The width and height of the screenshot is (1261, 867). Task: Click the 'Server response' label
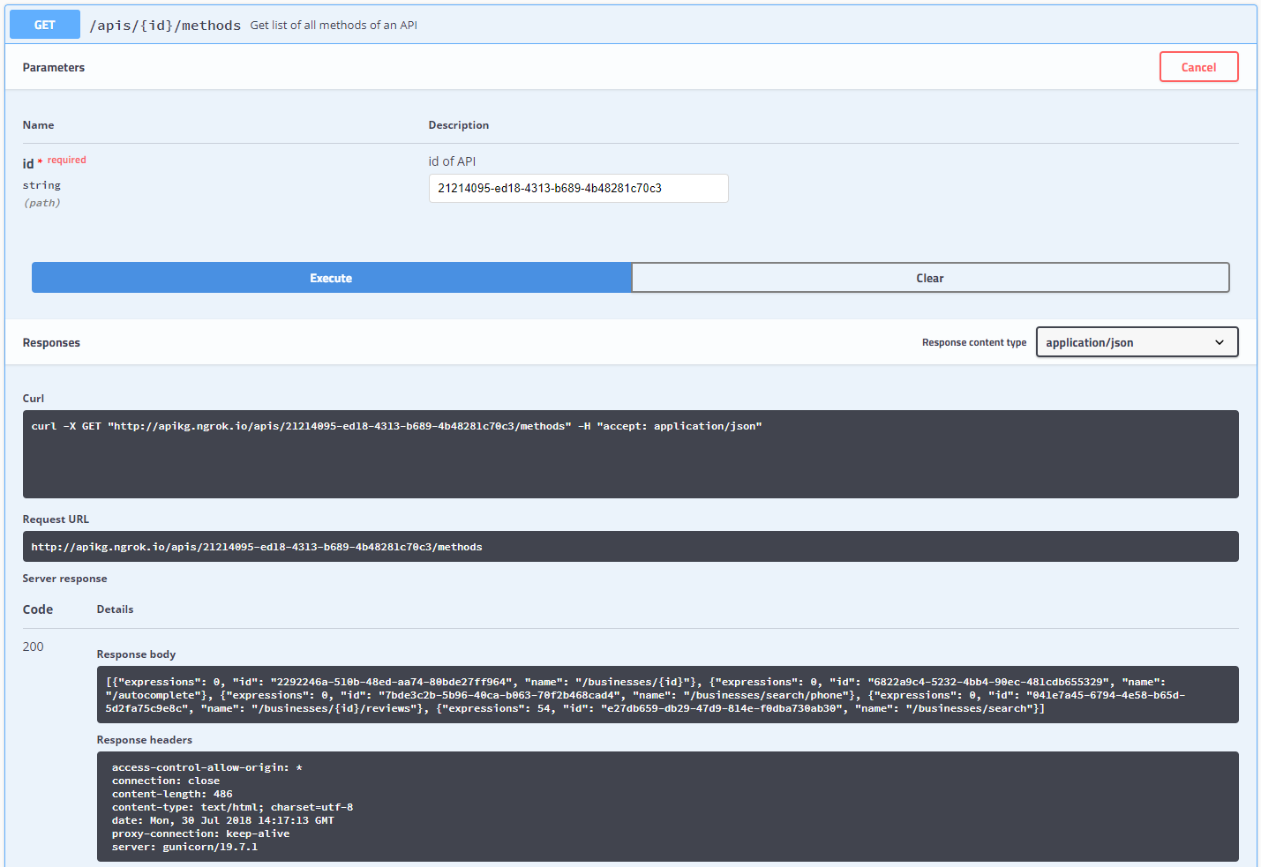click(64, 579)
